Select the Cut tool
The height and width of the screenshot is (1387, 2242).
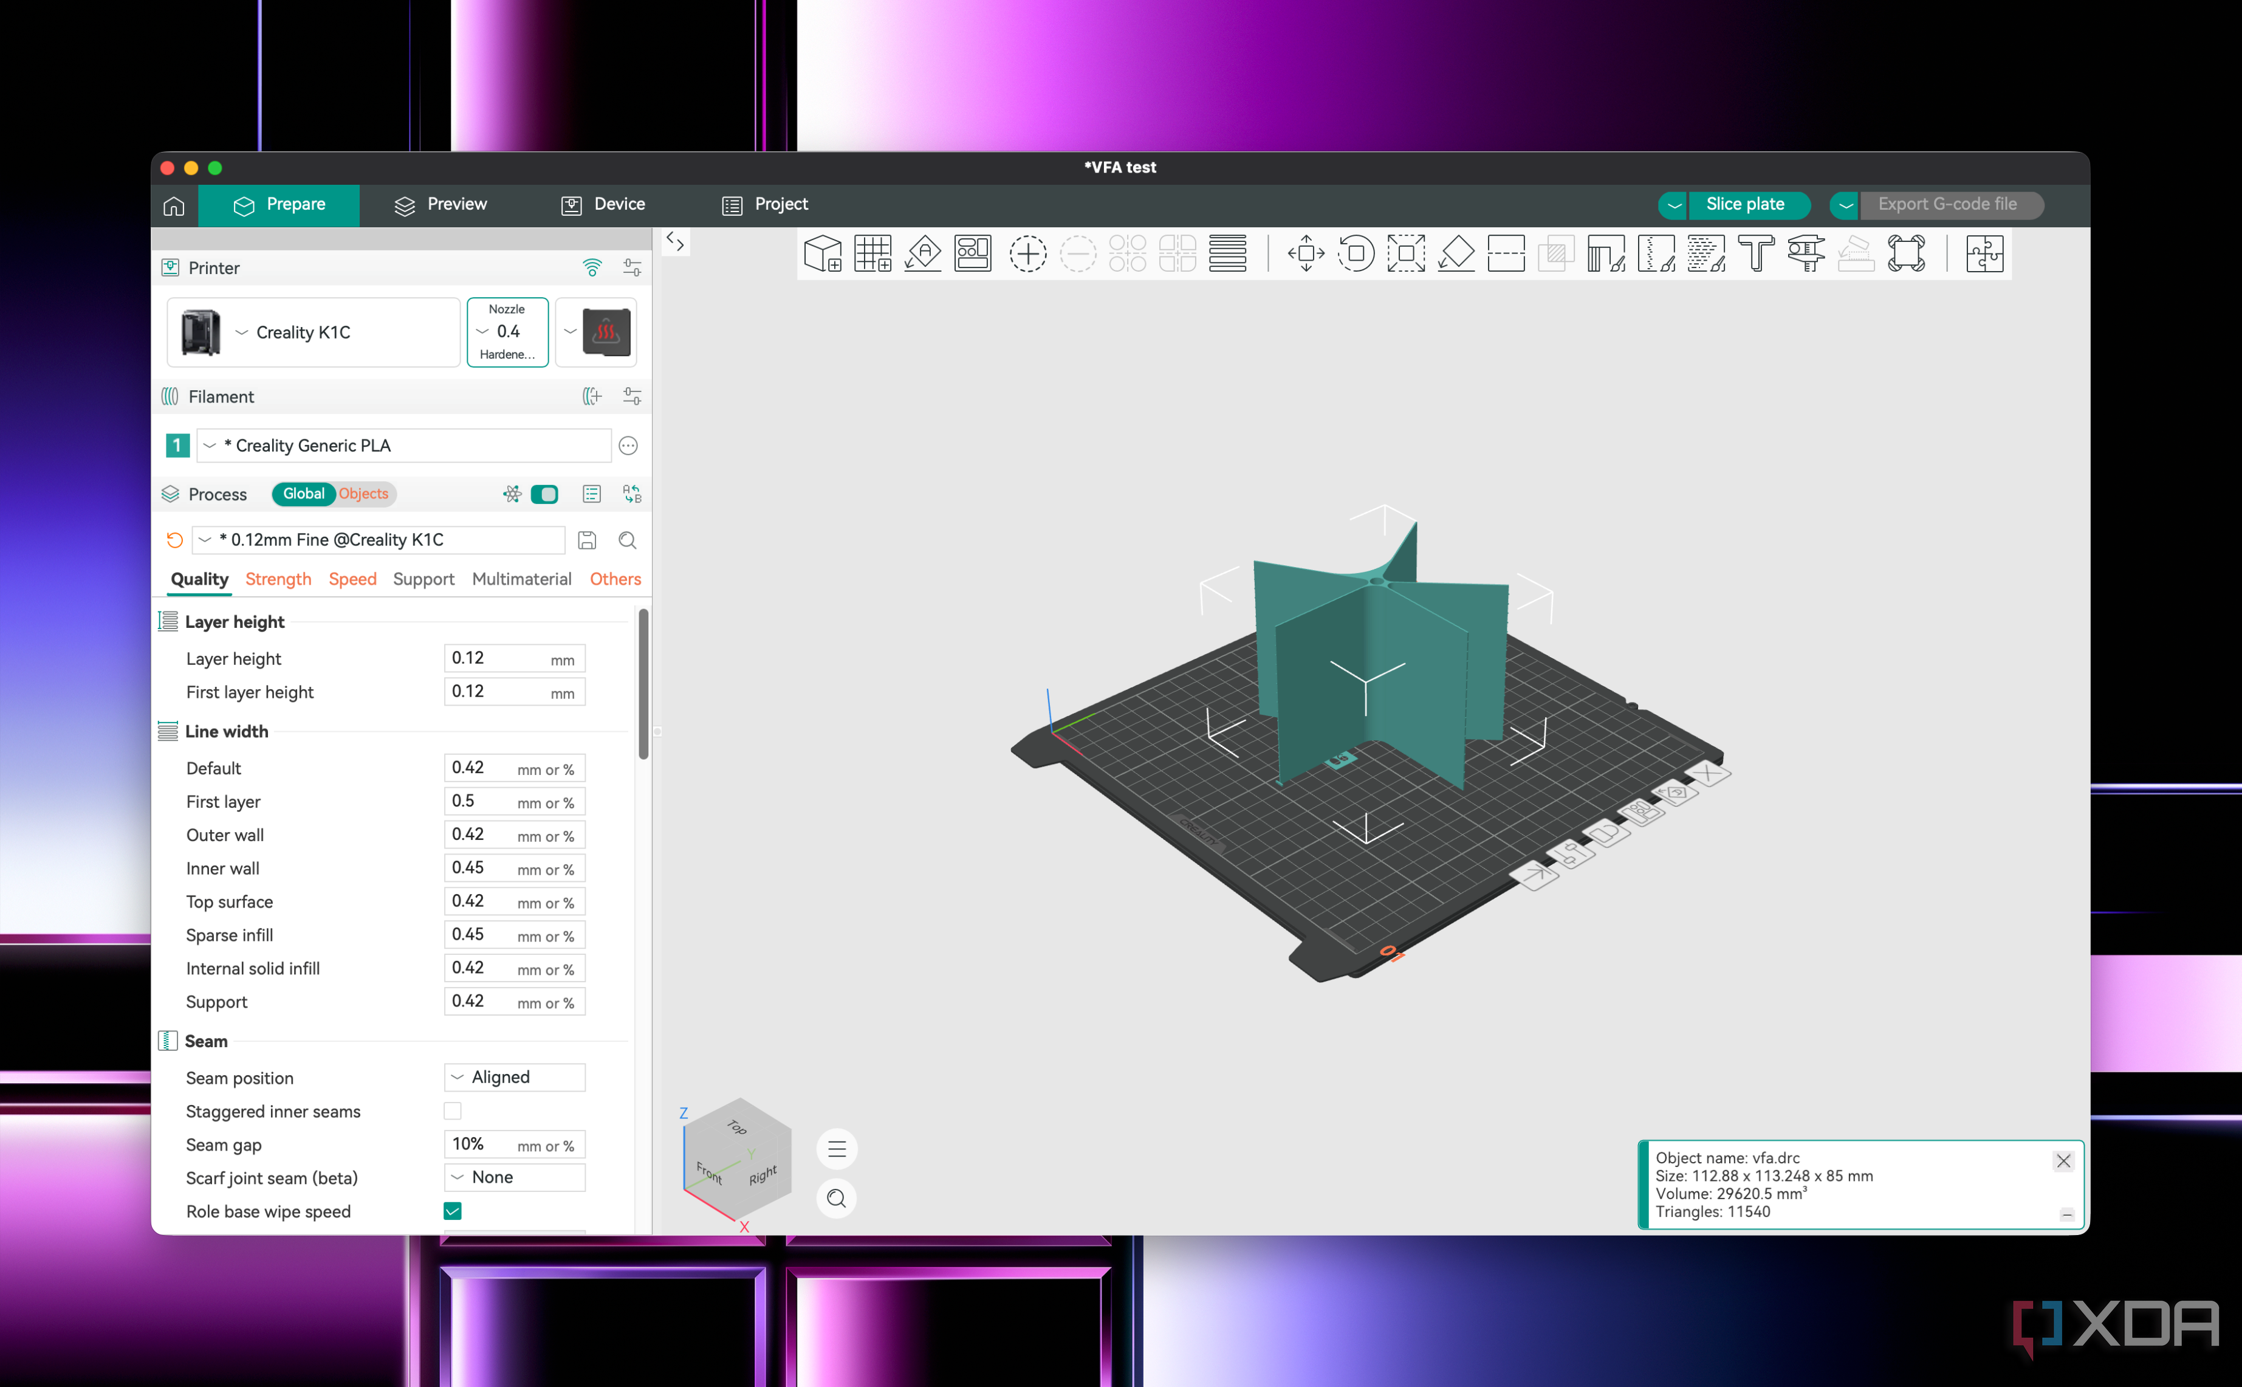[x=1506, y=253]
